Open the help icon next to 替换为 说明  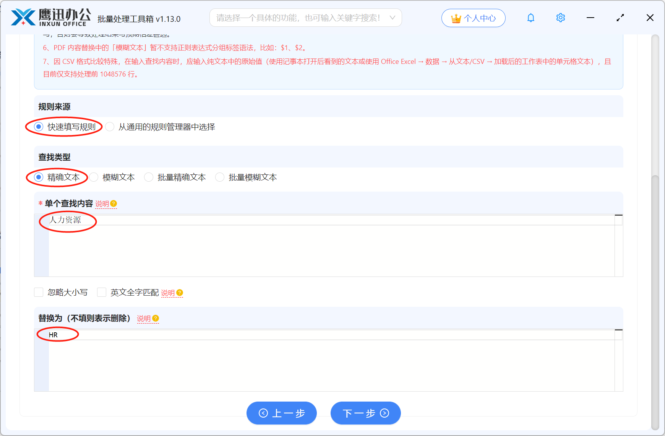[x=156, y=319]
